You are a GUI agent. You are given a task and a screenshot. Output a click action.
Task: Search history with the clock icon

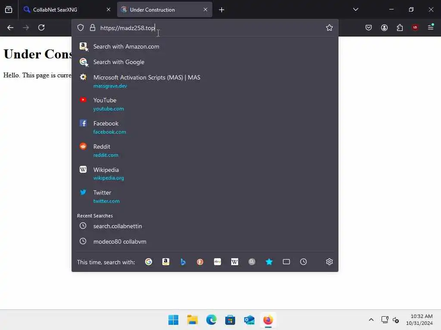[304, 262]
